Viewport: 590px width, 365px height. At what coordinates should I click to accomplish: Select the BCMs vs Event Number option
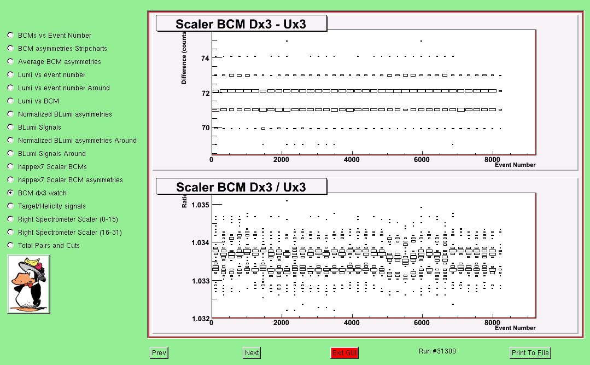point(49,36)
